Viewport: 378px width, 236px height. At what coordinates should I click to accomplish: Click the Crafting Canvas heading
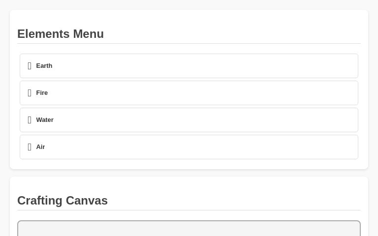pyautogui.click(x=63, y=201)
